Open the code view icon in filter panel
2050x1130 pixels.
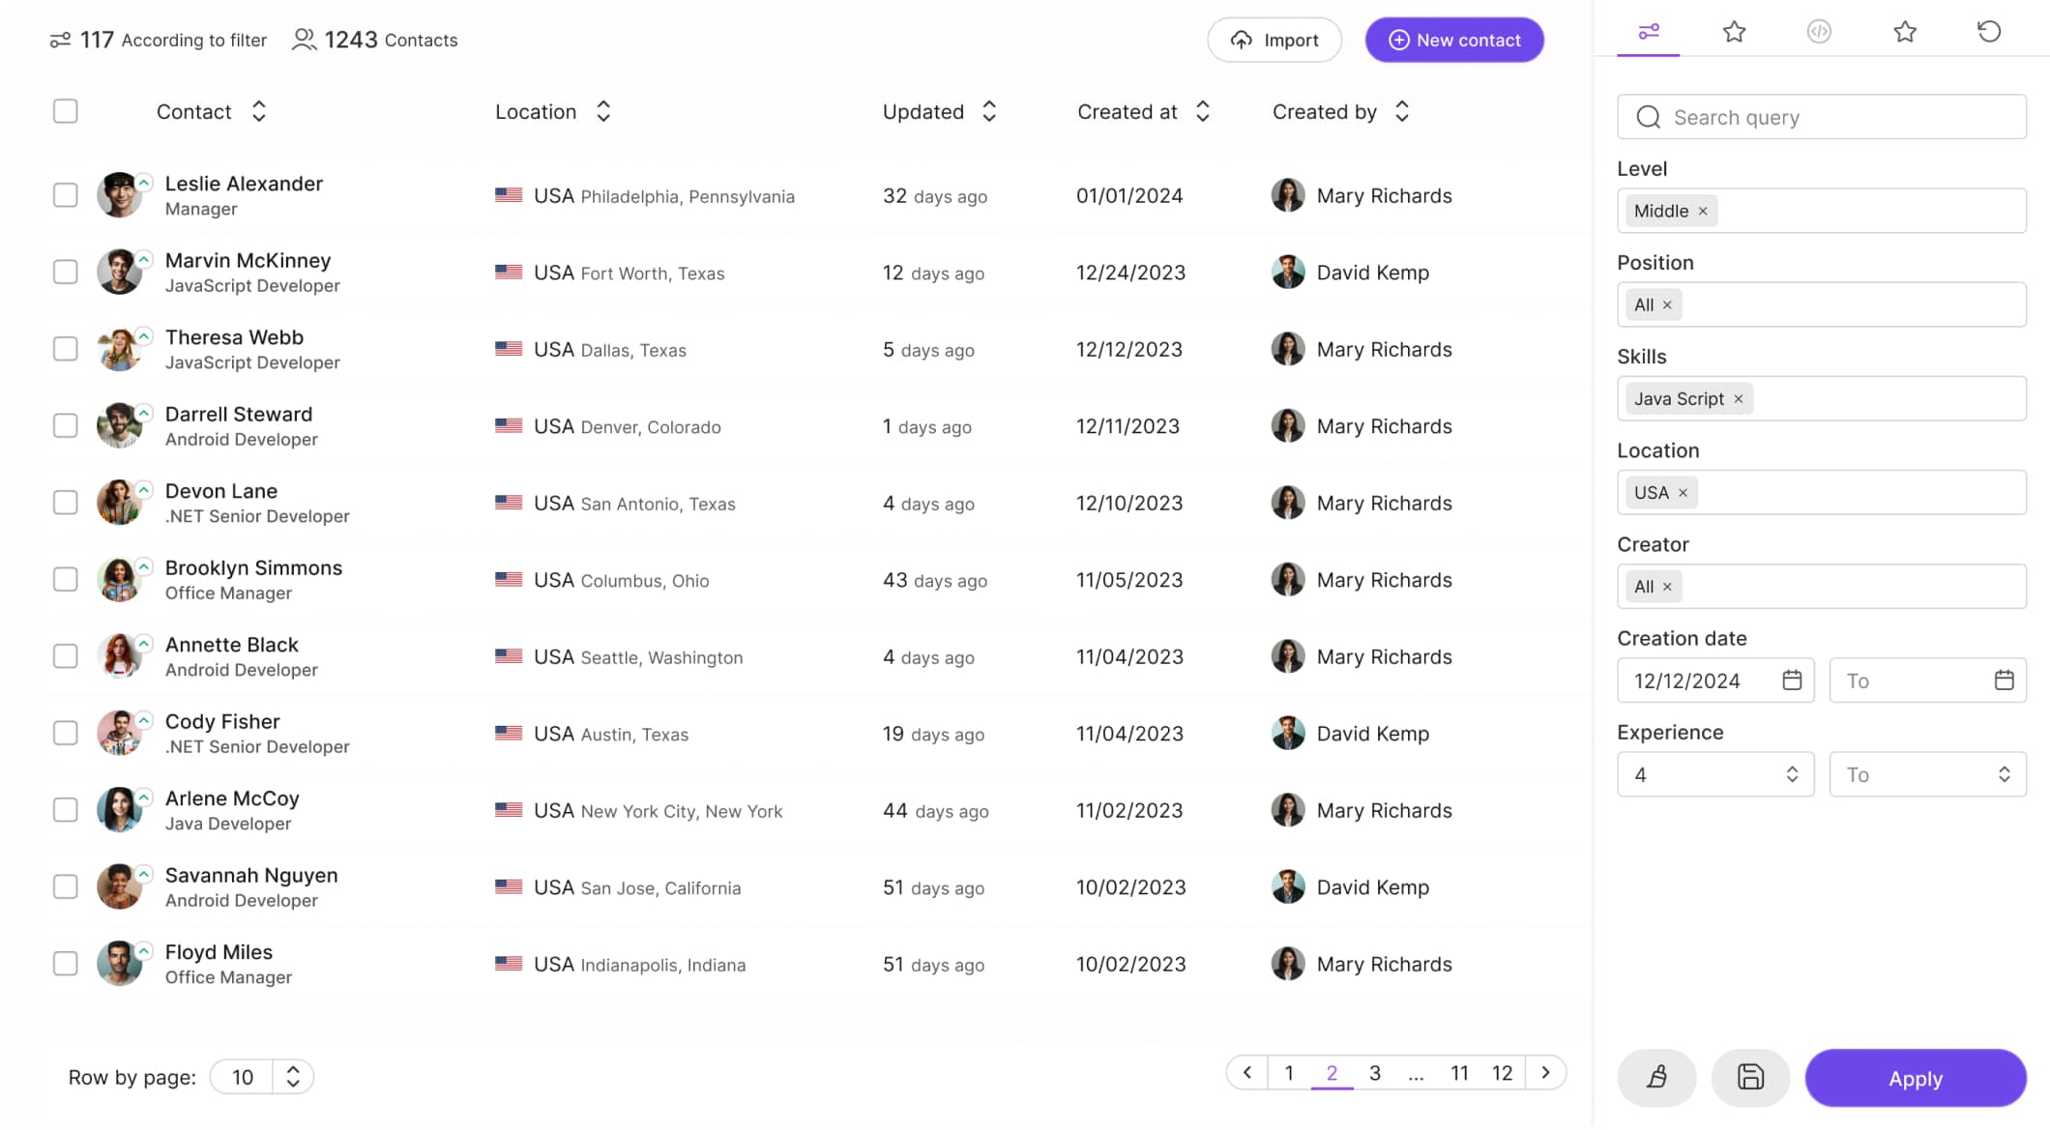(1820, 32)
